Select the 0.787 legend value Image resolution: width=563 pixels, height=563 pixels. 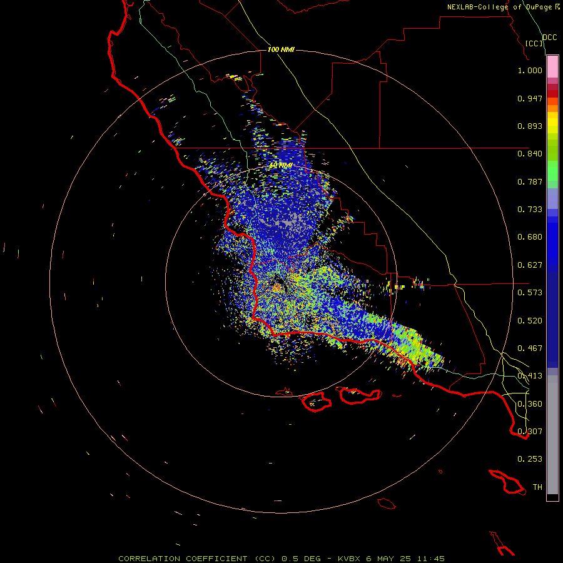pos(530,181)
